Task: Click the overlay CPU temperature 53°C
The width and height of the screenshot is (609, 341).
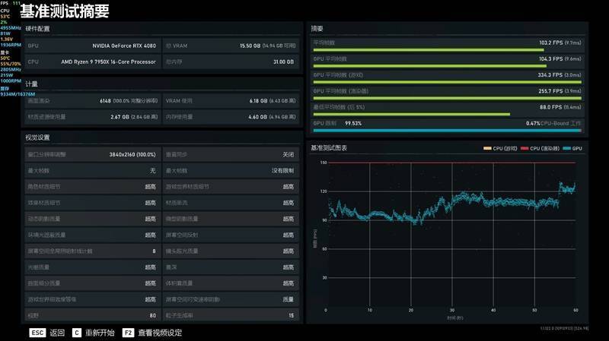Action: coord(5,17)
